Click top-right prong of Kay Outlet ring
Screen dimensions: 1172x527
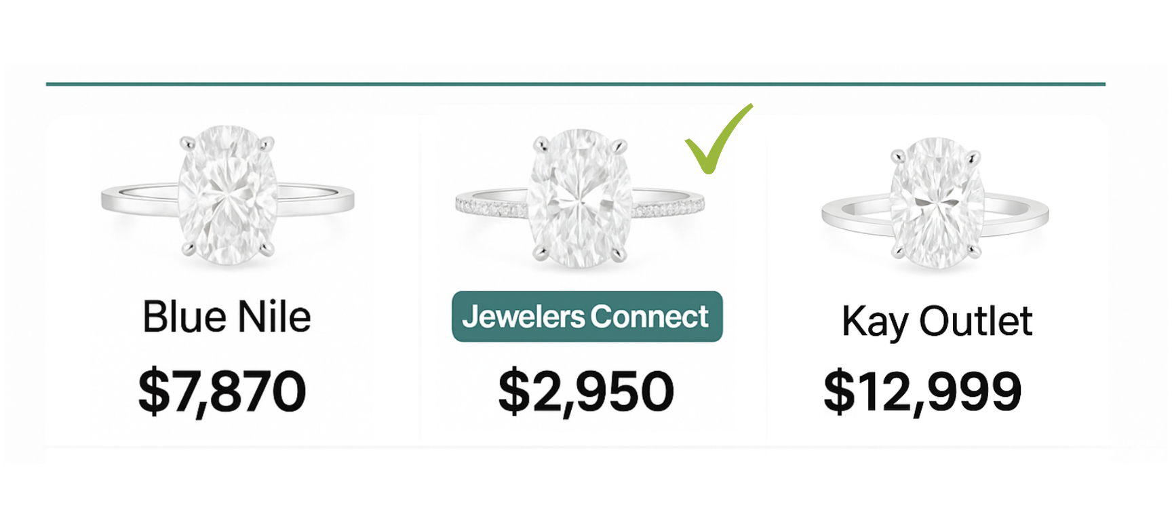974,157
